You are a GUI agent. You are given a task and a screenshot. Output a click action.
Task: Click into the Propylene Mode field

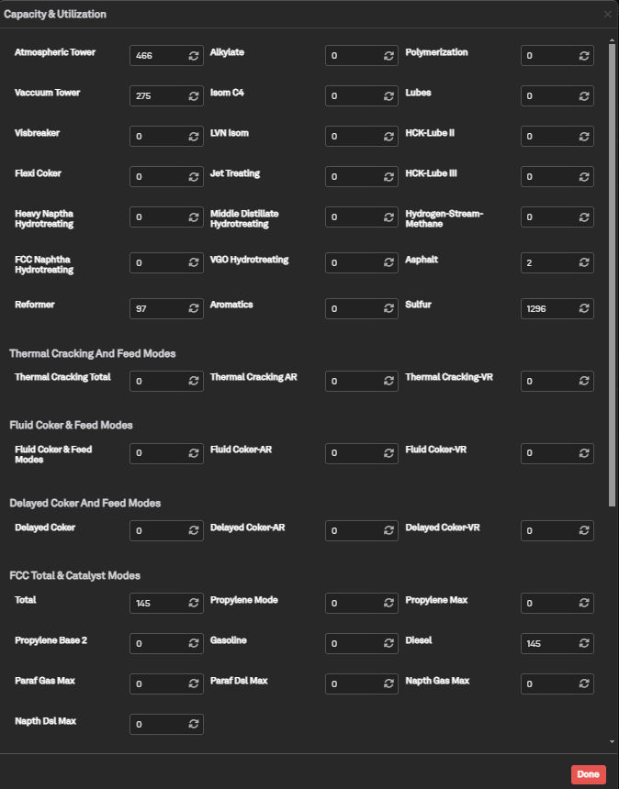tap(353, 604)
